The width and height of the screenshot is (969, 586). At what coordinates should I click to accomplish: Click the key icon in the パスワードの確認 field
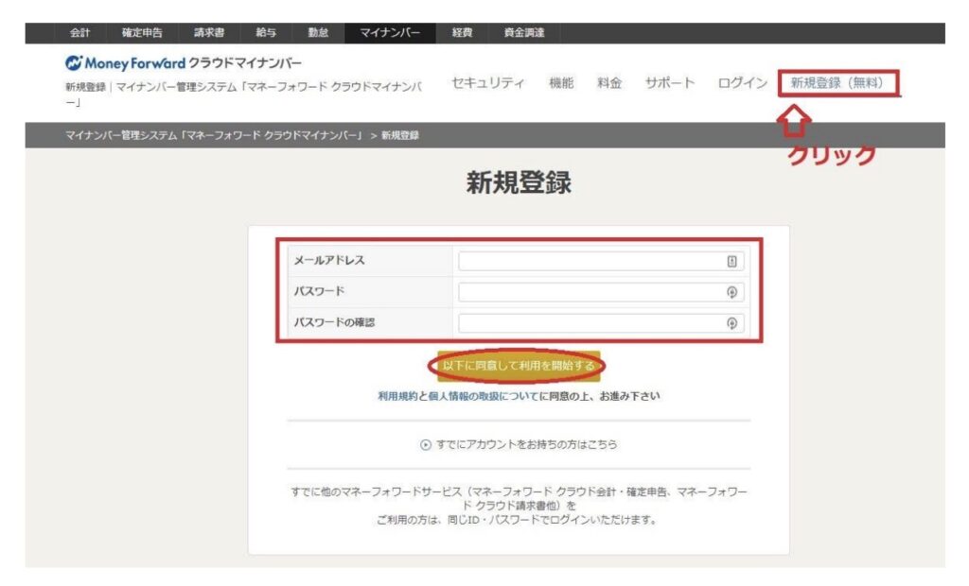point(731,323)
